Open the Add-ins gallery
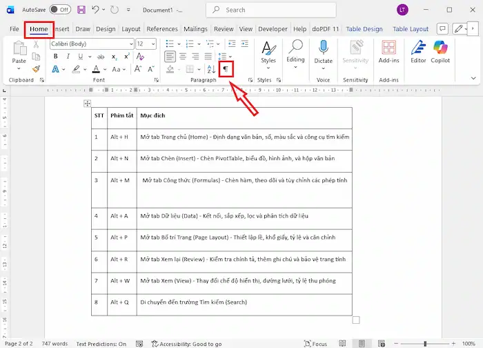The height and width of the screenshot is (348, 483). 389,52
